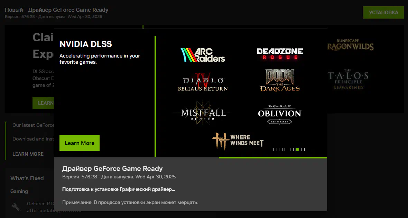Select the third carousel slide dot
Screen dimensions: 408x218
(286, 149)
